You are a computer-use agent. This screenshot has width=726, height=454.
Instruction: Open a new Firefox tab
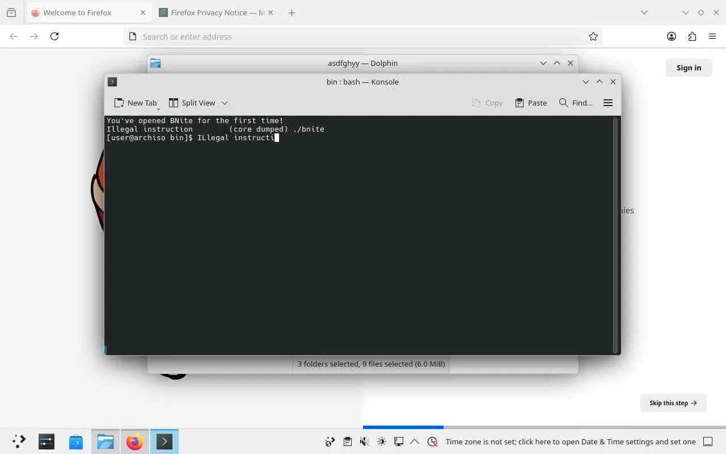(x=292, y=12)
